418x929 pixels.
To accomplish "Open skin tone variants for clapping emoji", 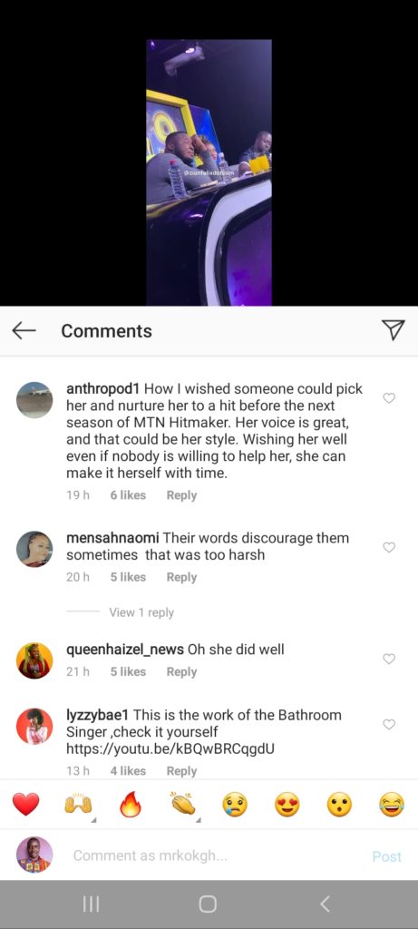I will point(199,820).
